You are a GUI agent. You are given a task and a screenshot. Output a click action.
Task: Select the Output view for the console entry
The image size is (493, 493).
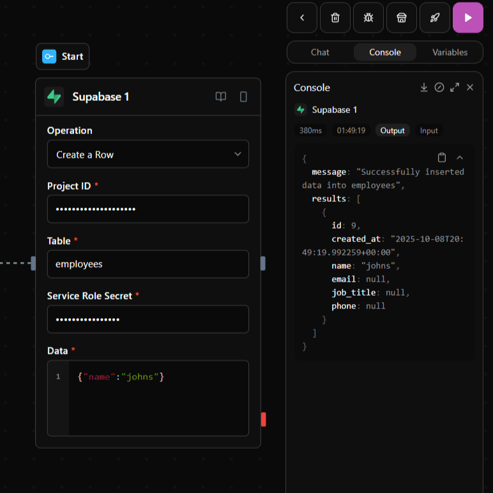pyautogui.click(x=392, y=130)
